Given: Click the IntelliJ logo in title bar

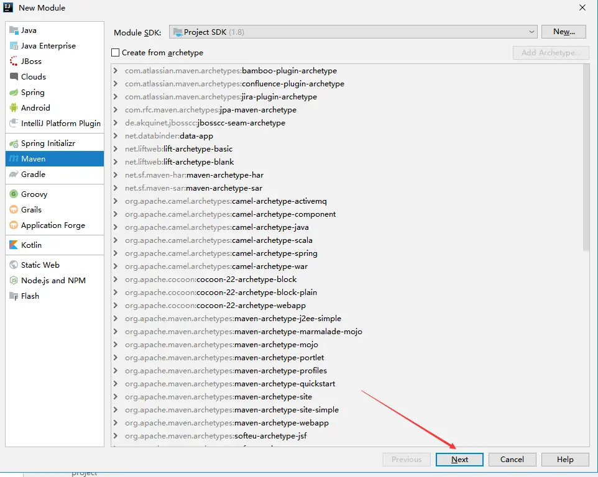Looking at the screenshot, I should [x=8, y=7].
